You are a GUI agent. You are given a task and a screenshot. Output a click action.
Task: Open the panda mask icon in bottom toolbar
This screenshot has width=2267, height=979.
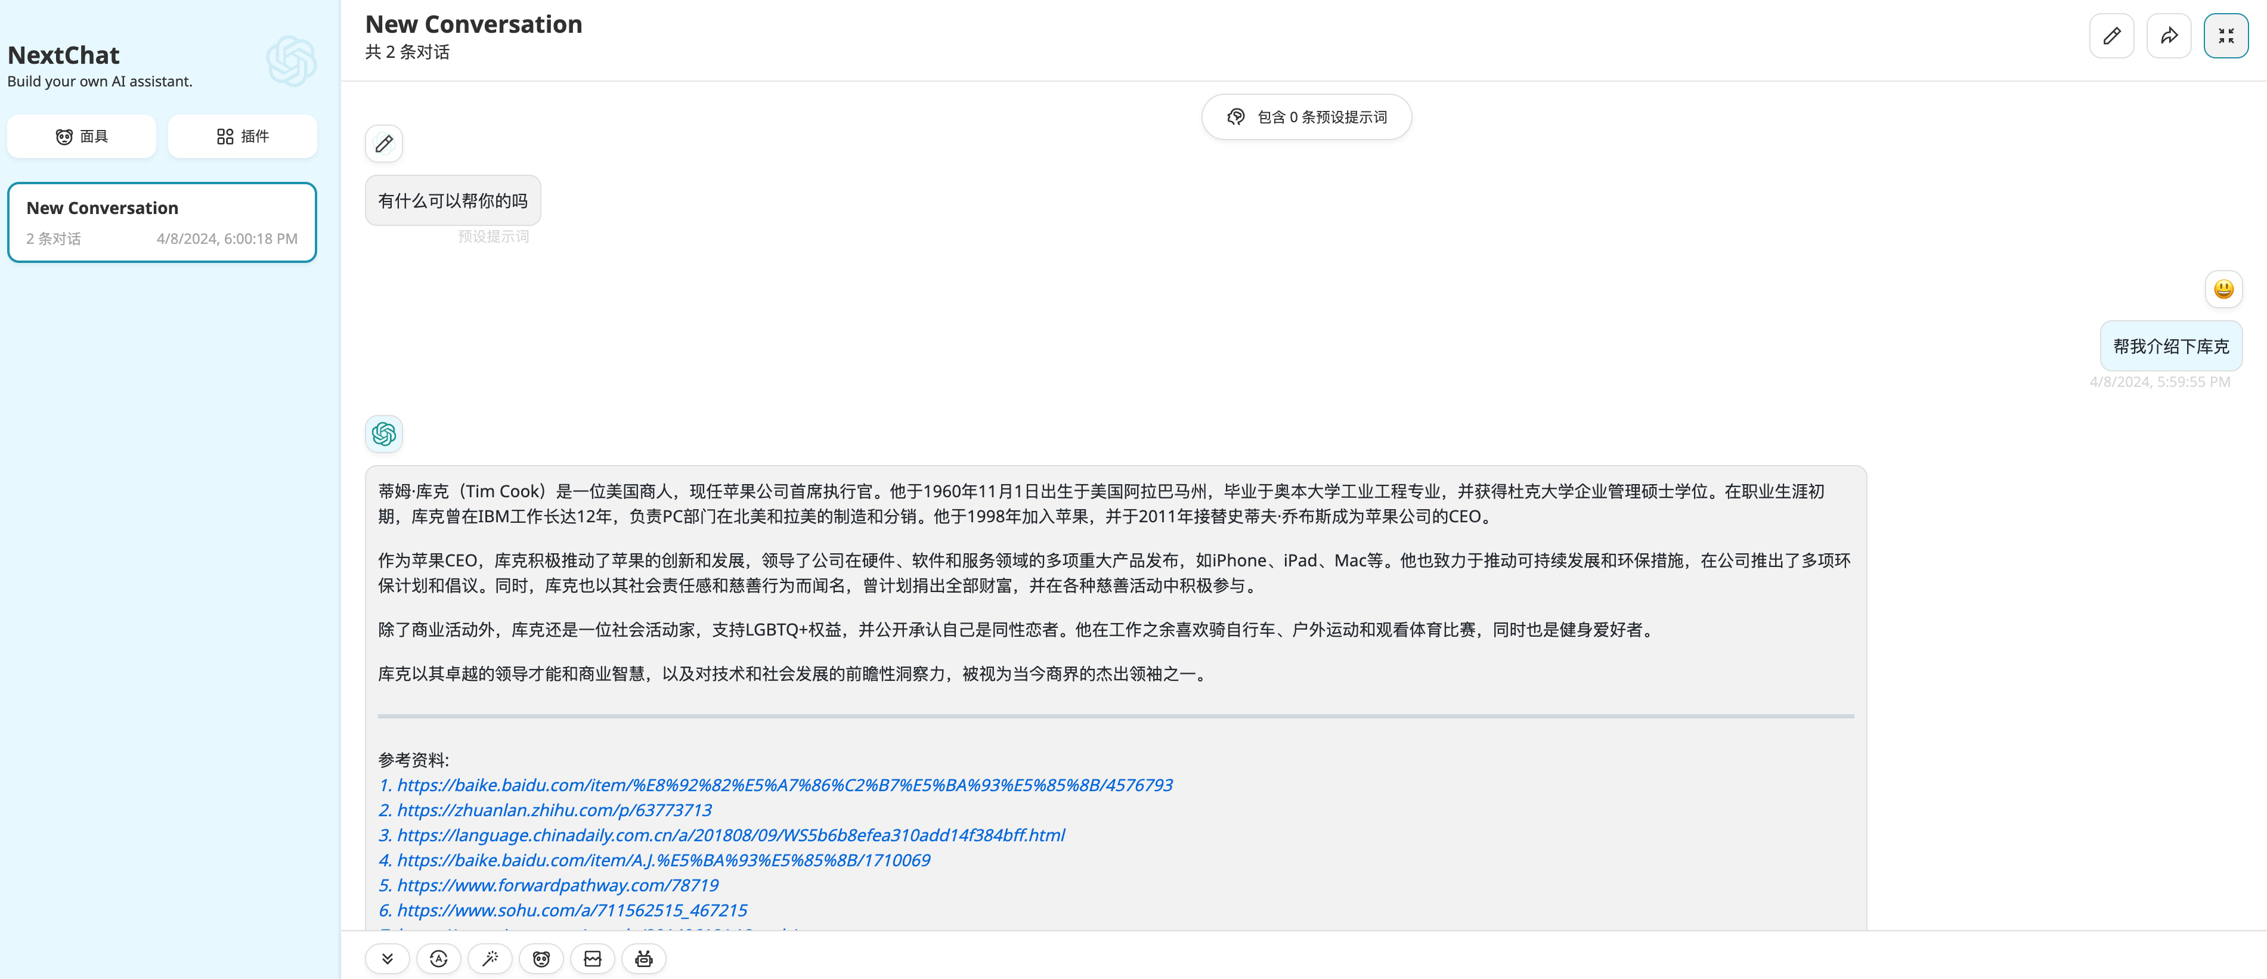point(541,959)
